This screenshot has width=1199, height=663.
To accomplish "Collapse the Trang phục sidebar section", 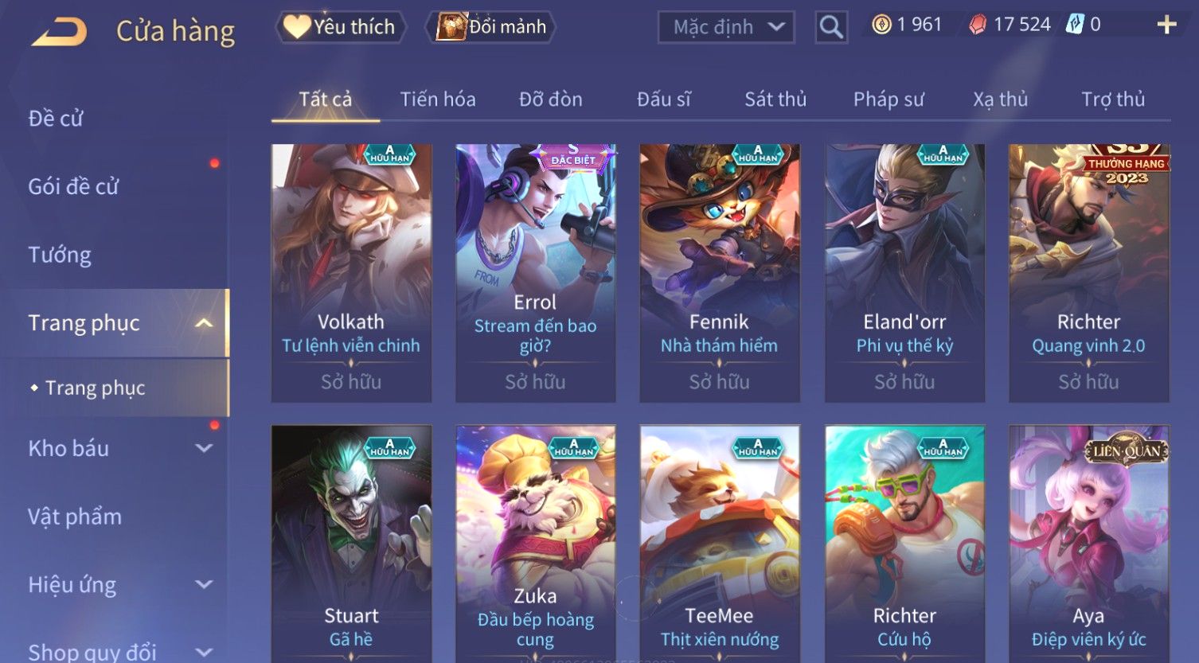I will [x=204, y=323].
